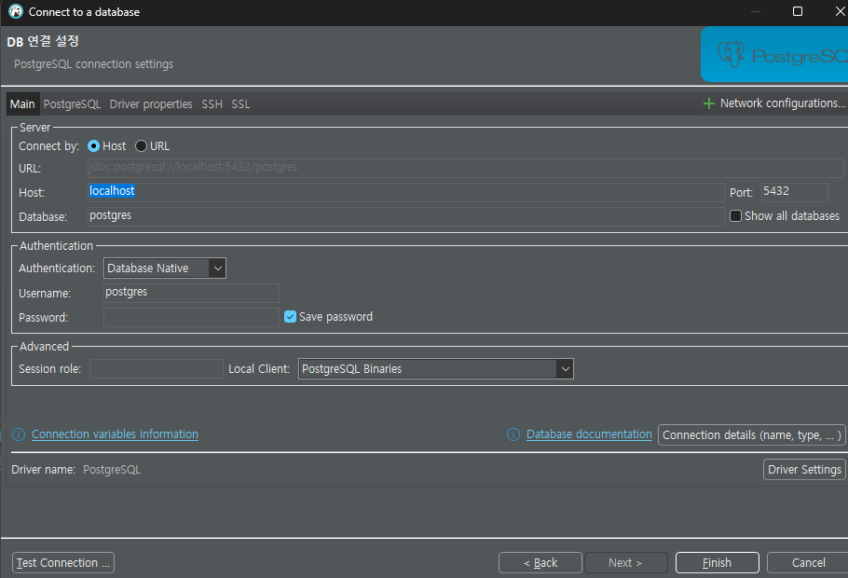Uncheck the Save password checkbox
The width and height of the screenshot is (848, 578).
coord(291,317)
